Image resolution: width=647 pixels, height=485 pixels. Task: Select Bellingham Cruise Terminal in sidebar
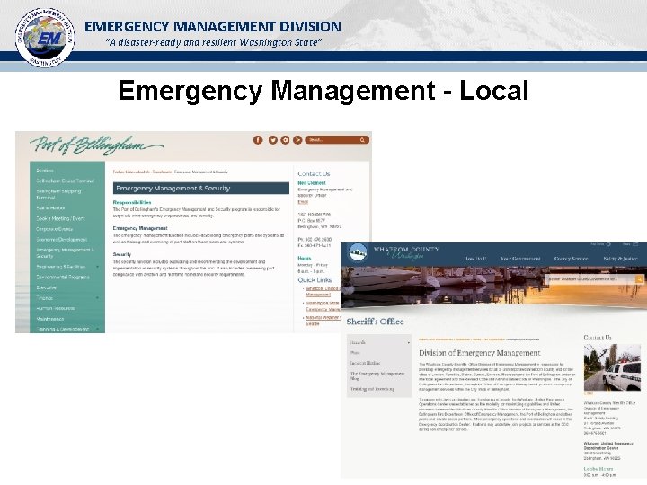tap(66, 181)
